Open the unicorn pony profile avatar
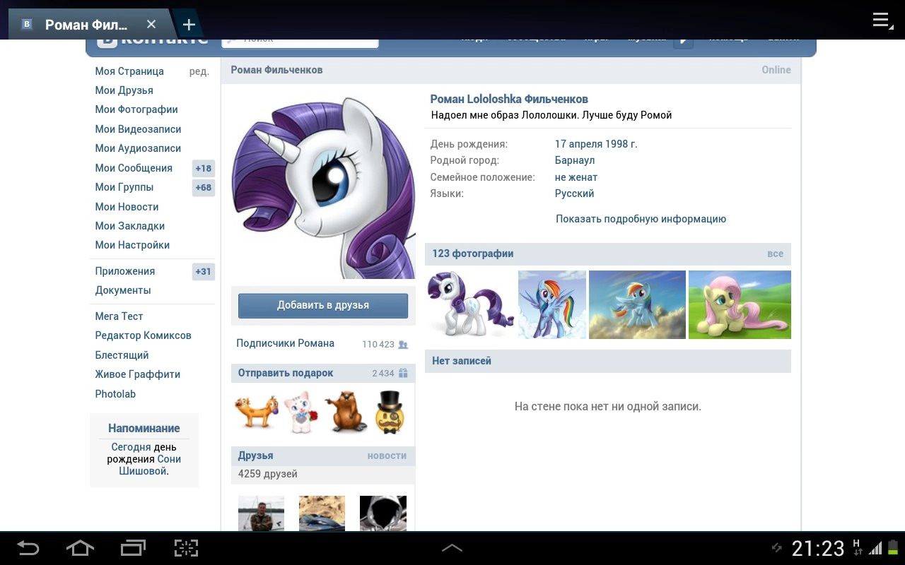This screenshot has height=565, width=905. 323,187
